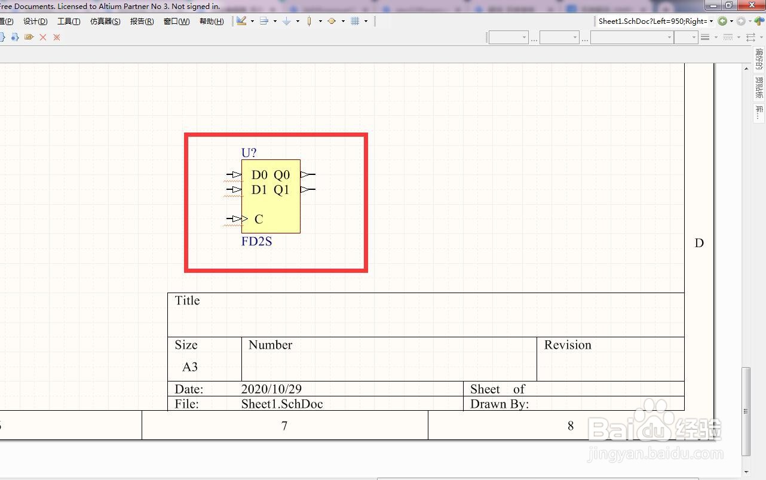
Task: Click the green Back navigation button
Action: tap(722, 21)
